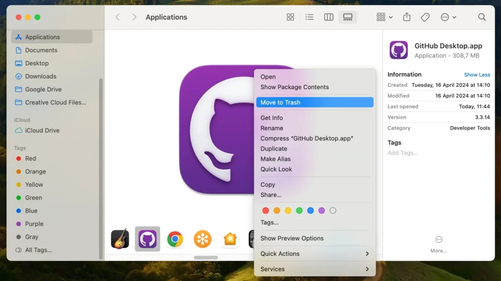Select the Home app thumbnail
Viewport: 501px width, 281px height.
(x=230, y=239)
